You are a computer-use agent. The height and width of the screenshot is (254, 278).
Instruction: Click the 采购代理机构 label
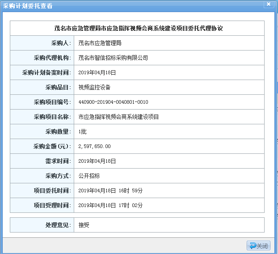(x=52, y=58)
